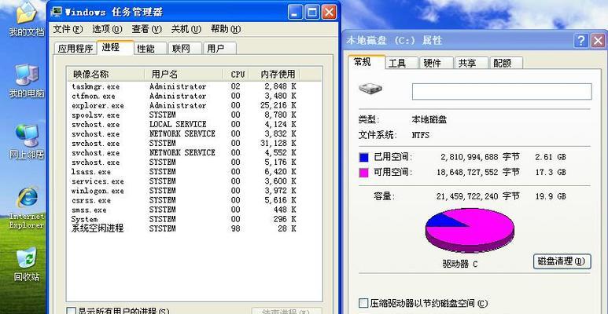Sort by the CPU column header
The image size is (608, 314).
236,75
